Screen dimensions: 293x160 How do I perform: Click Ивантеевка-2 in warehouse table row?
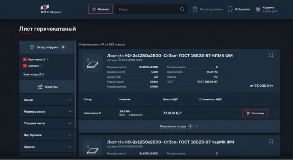[x=92, y=113]
